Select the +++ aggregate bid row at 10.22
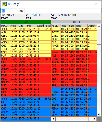The image size is (102, 122). 26,59
